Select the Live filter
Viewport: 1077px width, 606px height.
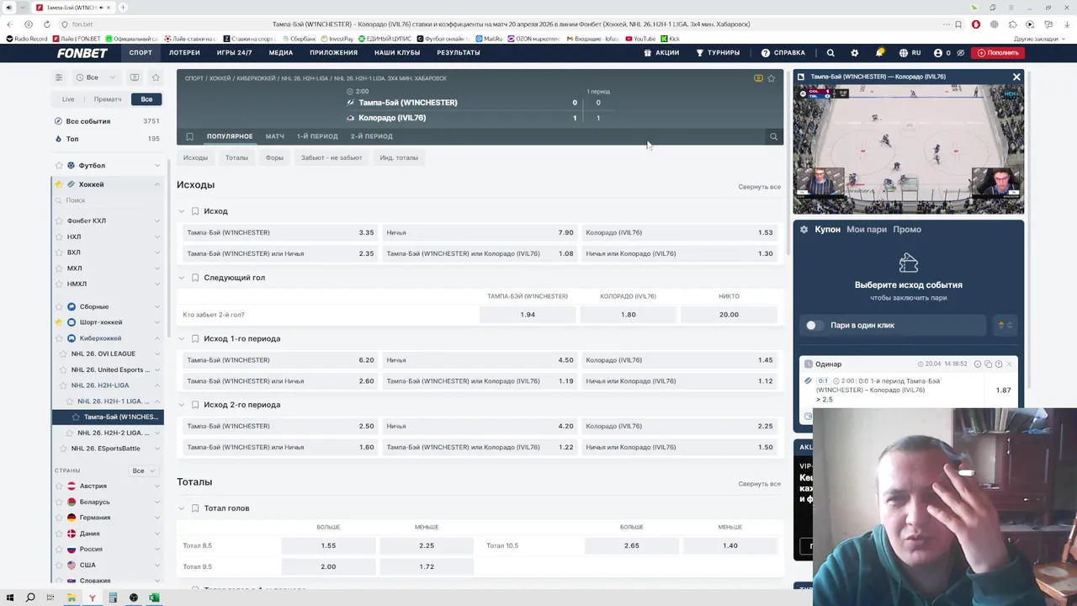click(x=68, y=99)
